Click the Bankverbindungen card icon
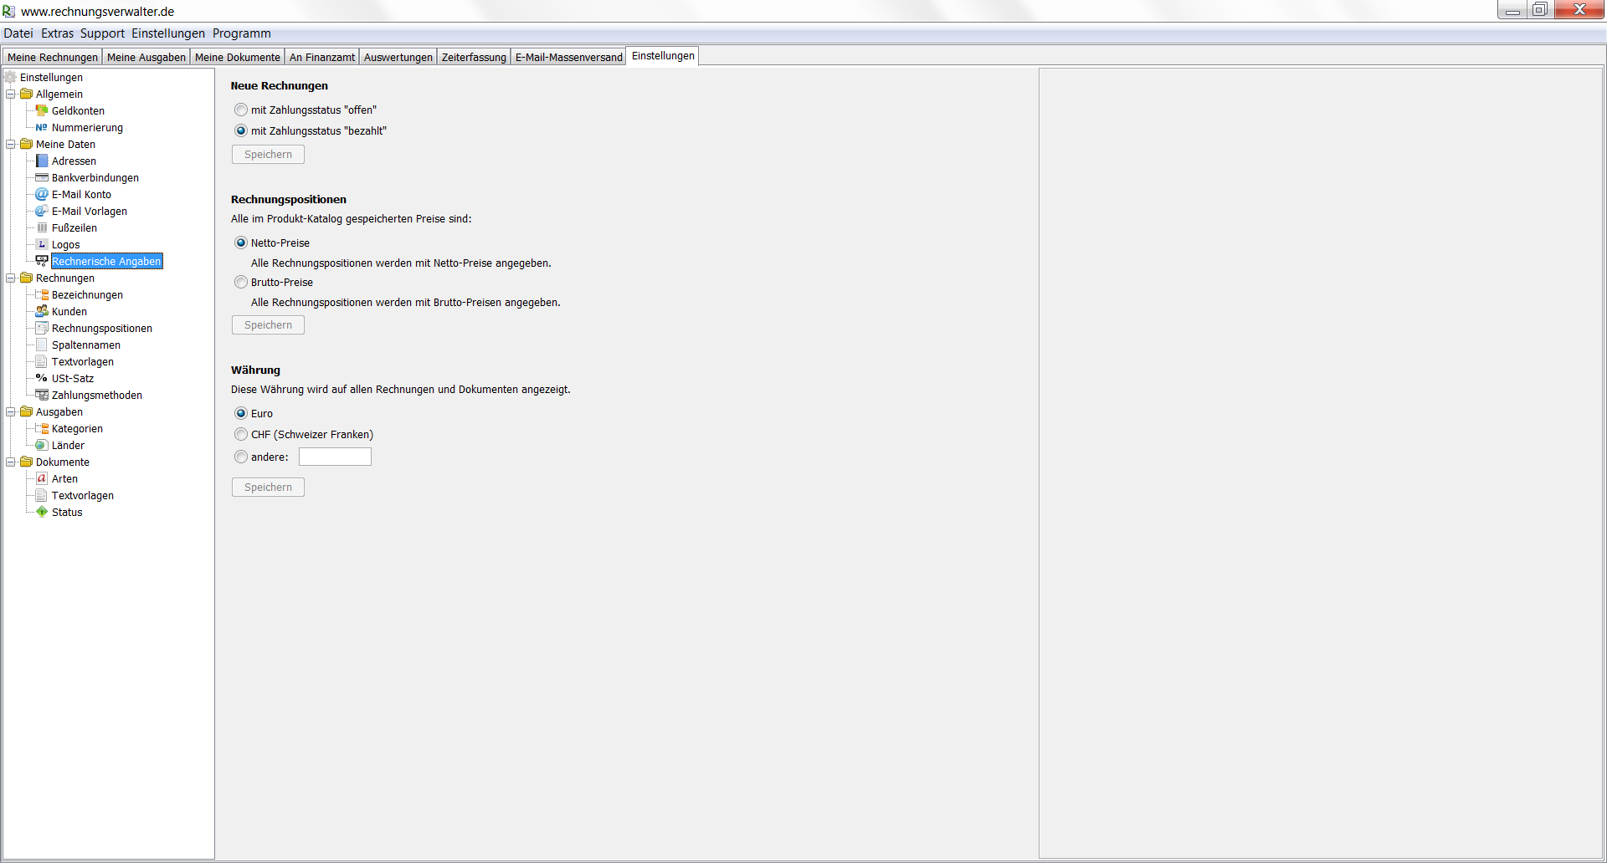This screenshot has height=863, width=1607. (x=42, y=177)
